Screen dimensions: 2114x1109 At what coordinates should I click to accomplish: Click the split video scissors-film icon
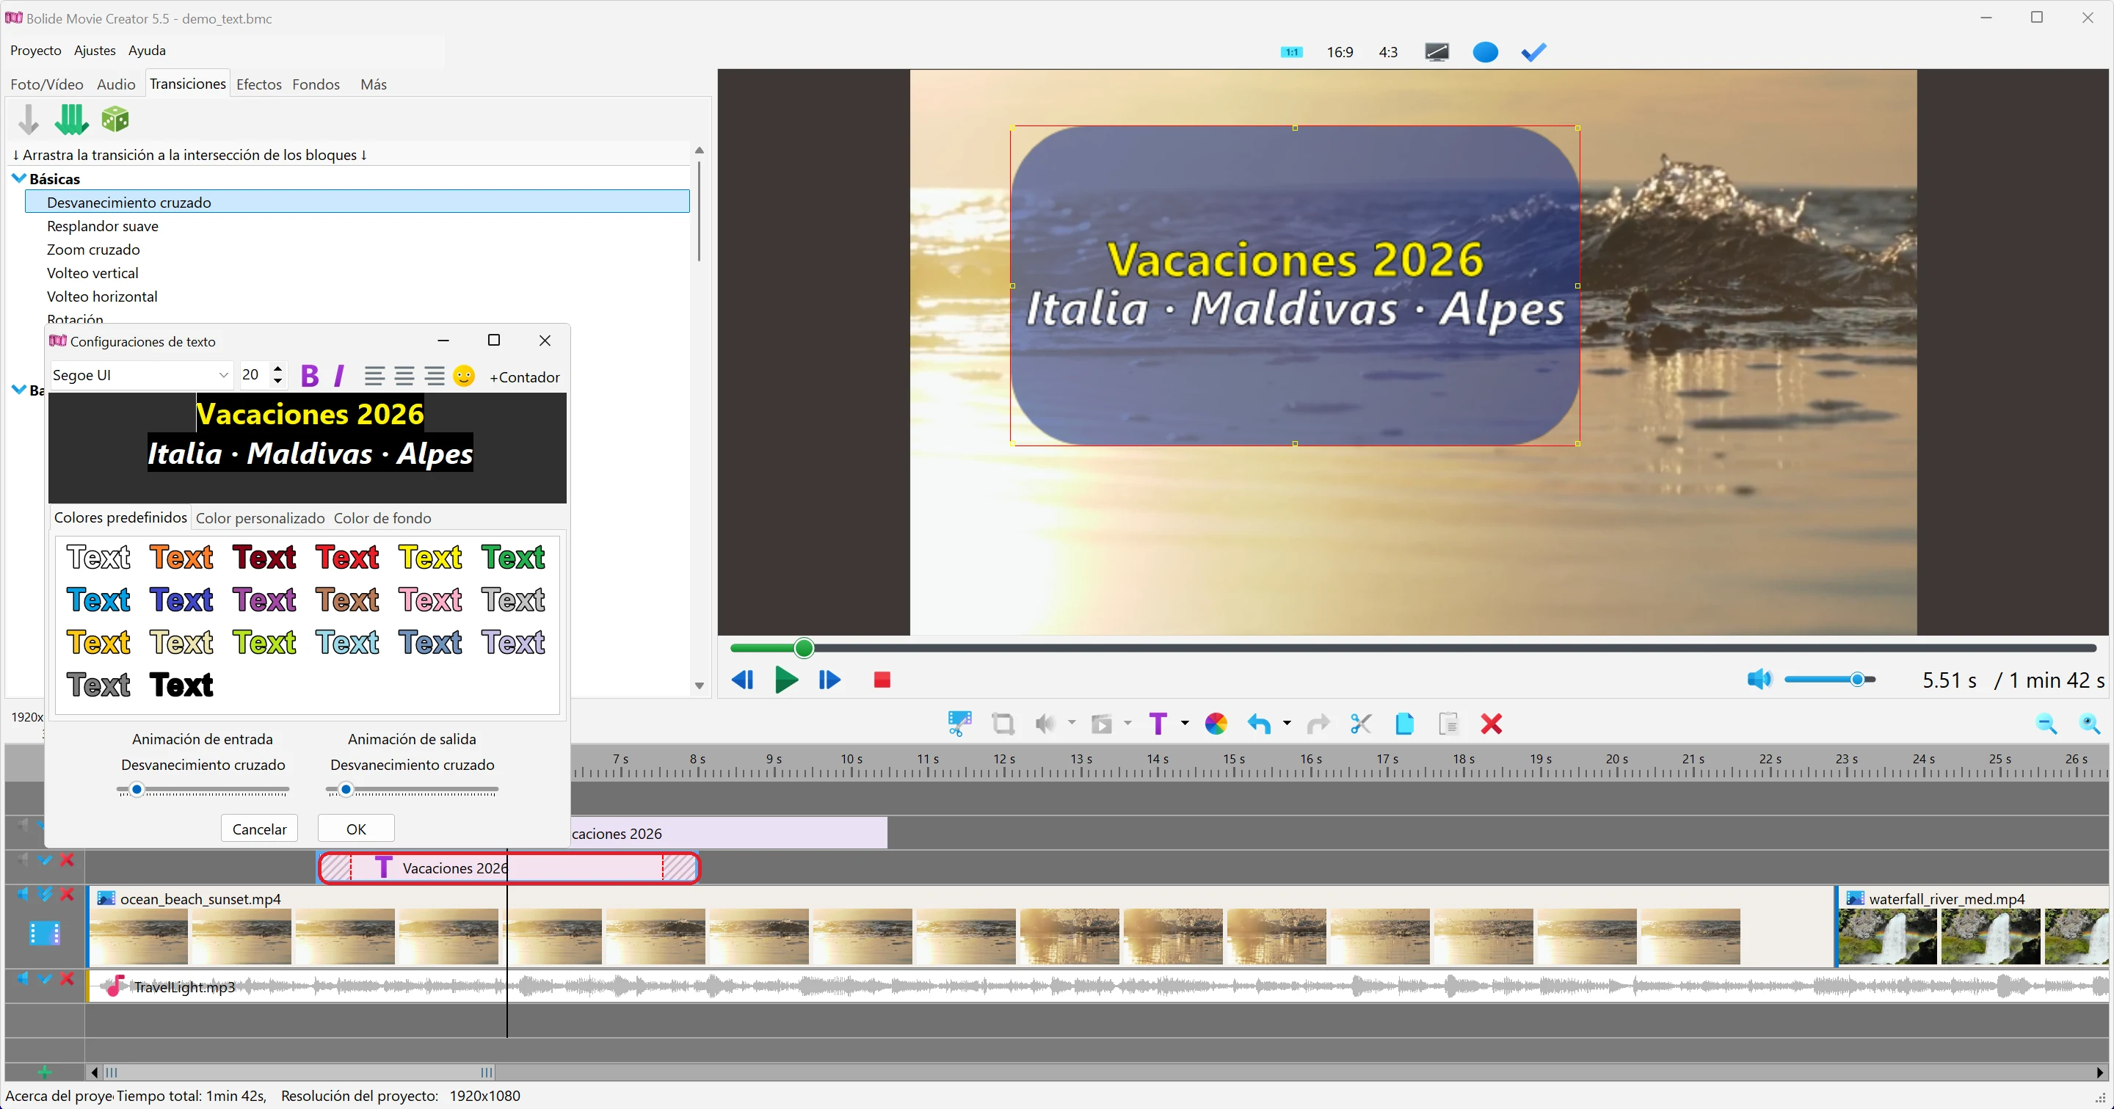(959, 724)
